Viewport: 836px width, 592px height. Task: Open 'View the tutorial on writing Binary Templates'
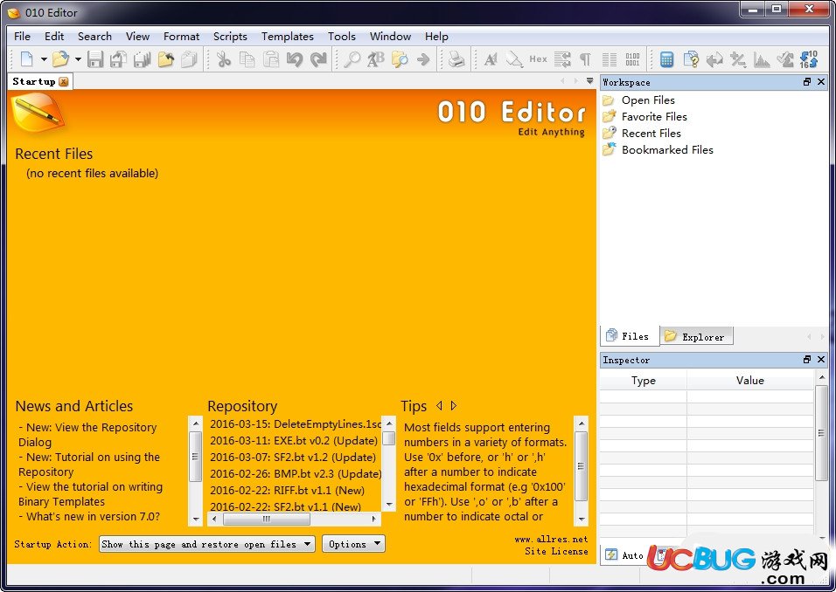point(91,494)
